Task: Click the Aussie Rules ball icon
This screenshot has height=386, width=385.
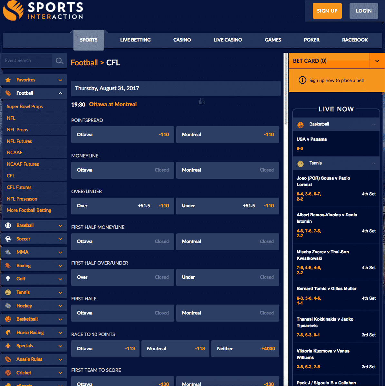Action: pos(8,359)
